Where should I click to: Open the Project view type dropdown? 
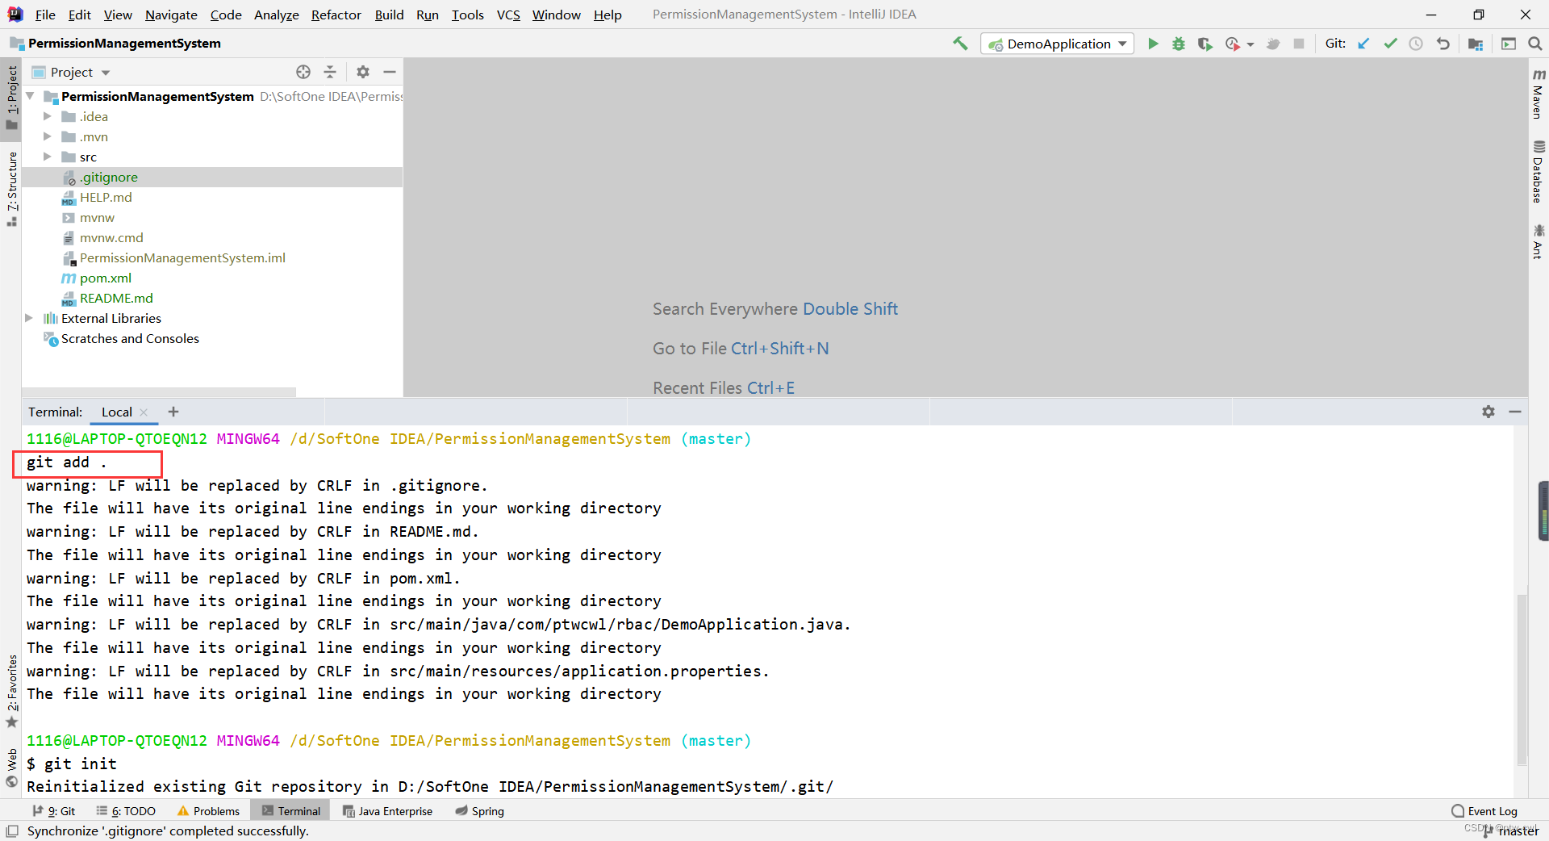pyautogui.click(x=106, y=73)
